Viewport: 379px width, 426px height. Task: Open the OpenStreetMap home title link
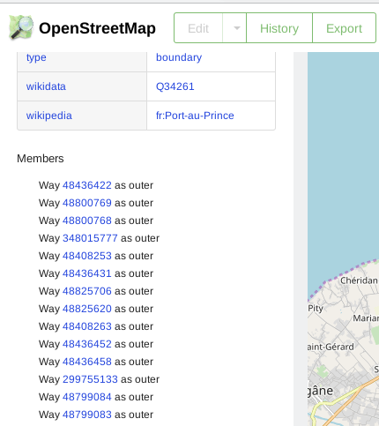pyautogui.click(x=97, y=28)
